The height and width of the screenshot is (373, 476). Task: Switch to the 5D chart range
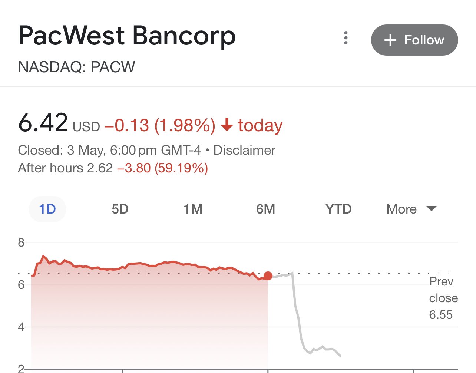click(120, 209)
